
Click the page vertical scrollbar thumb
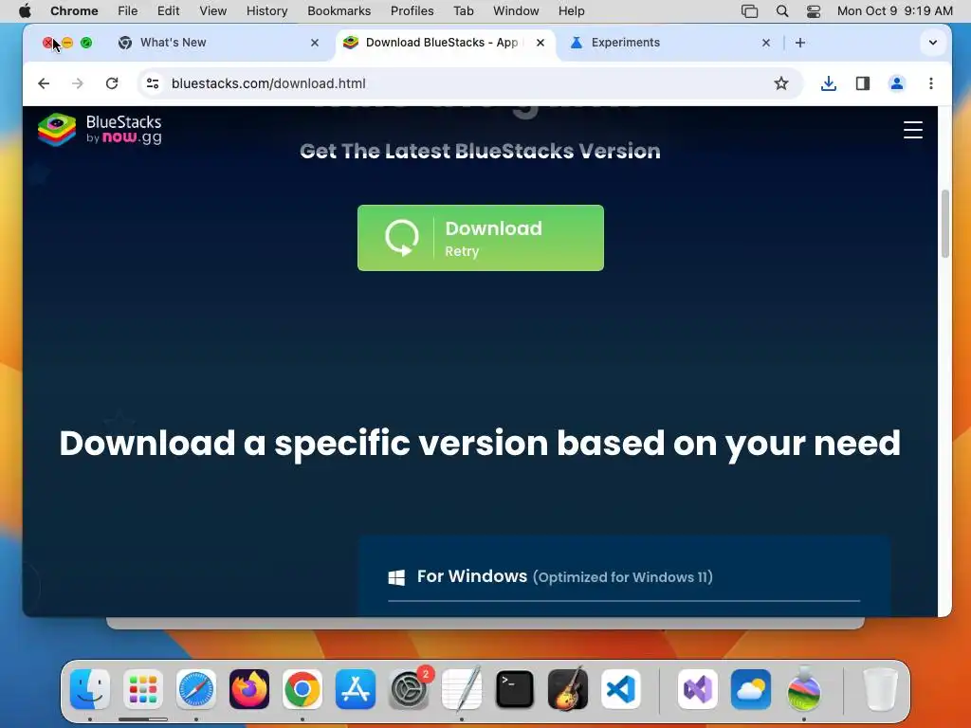point(945,224)
